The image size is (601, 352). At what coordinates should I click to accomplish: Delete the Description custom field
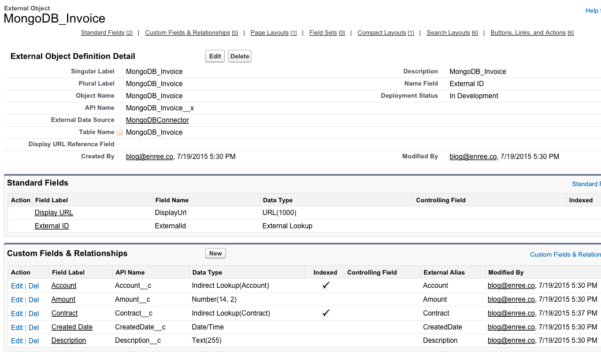pos(34,340)
